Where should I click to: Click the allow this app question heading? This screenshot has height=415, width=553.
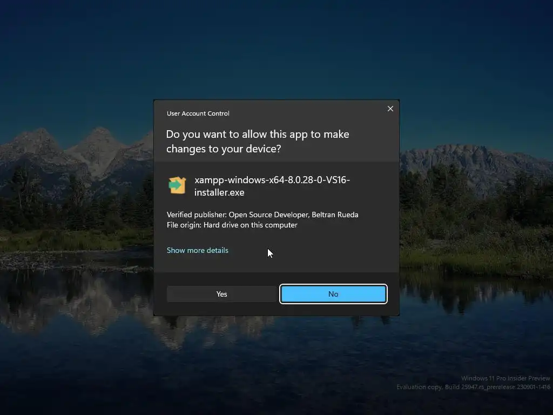258,141
